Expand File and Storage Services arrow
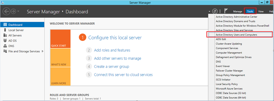 [43, 51]
